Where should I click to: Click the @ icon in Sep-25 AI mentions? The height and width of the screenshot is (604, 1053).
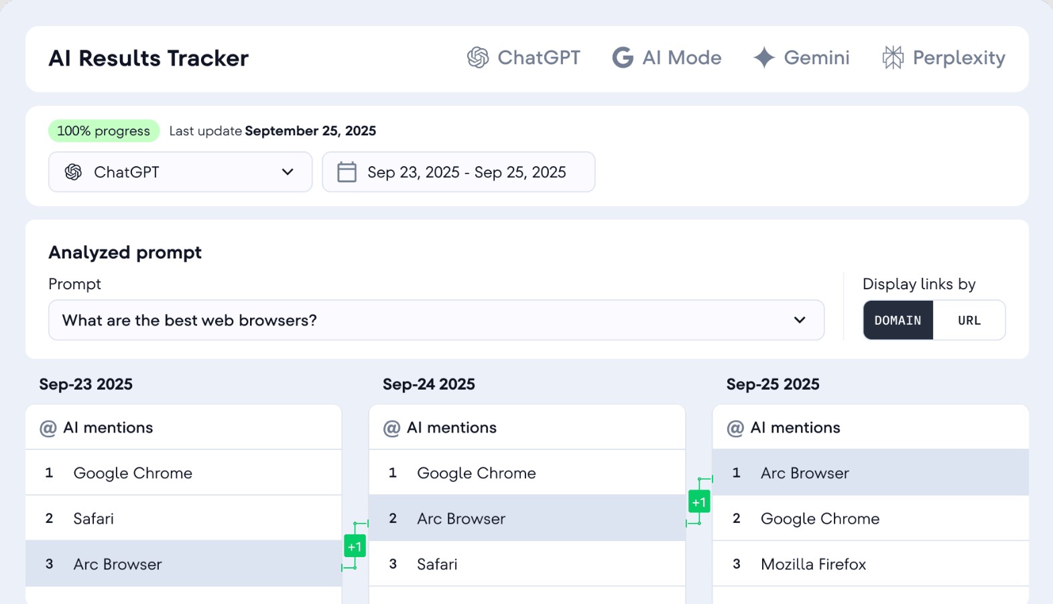pyautogui.click(x=735, y=428)
